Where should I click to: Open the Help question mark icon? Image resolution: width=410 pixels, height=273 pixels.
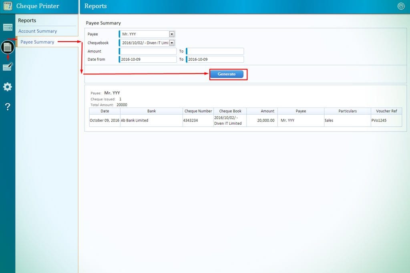pos(8,106)
